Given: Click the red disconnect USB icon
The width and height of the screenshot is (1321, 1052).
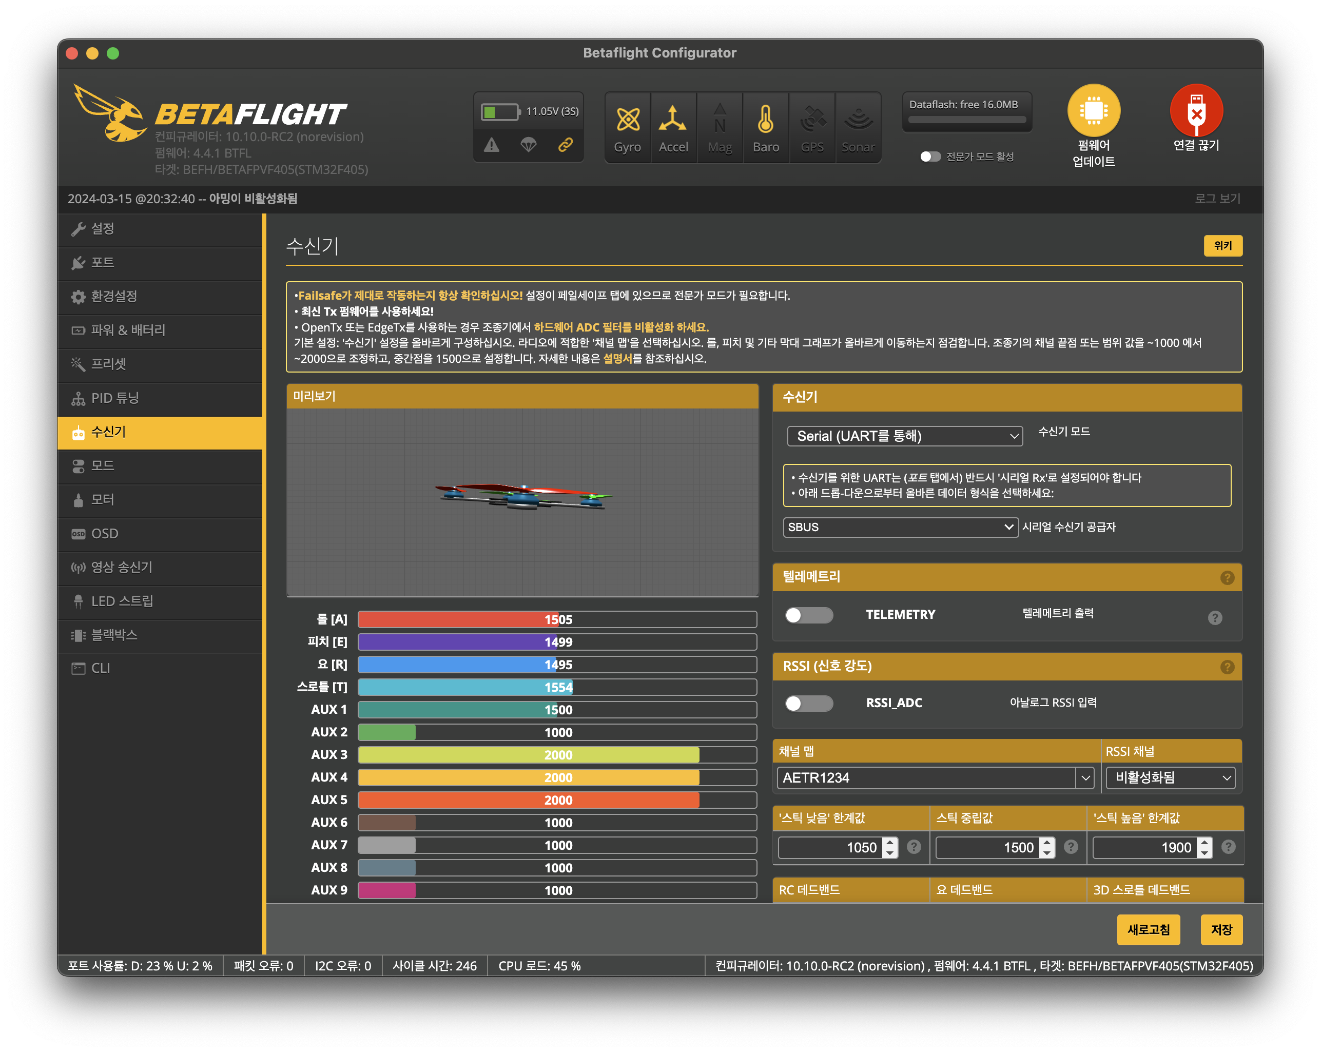Looking at the screenshot, I should click(1196, 110).
